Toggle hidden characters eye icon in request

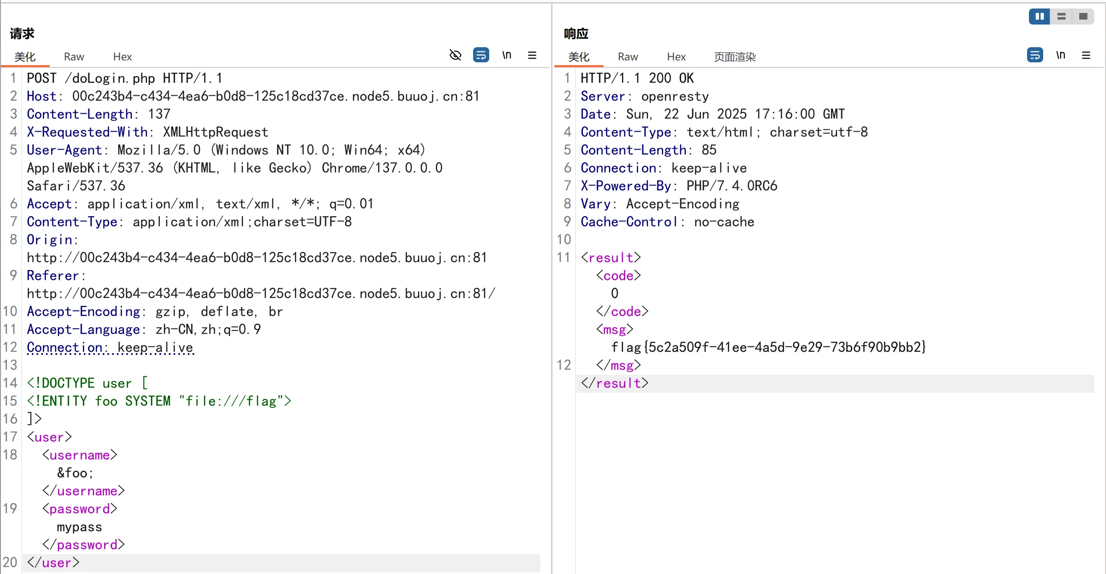[x=455, y=55]
